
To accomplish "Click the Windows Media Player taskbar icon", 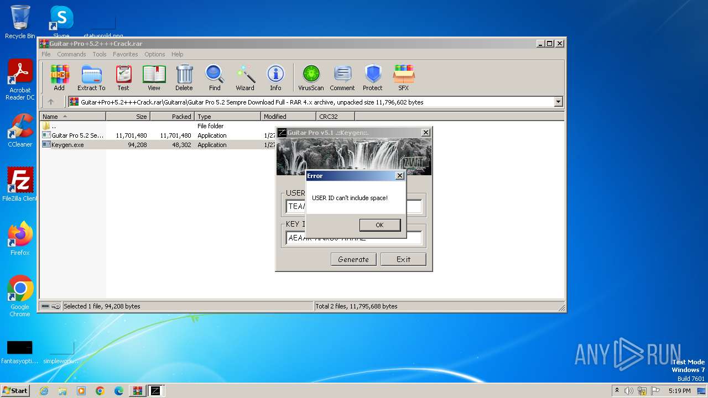I will click(x=81, y=391).
